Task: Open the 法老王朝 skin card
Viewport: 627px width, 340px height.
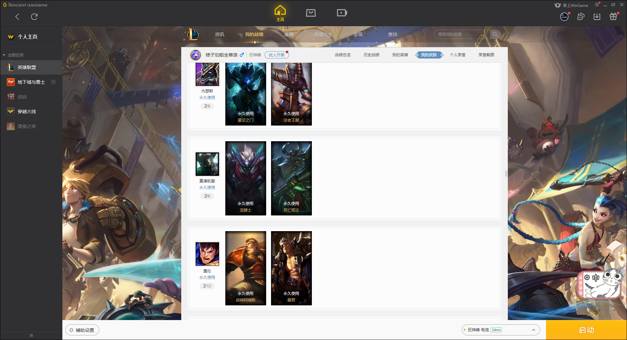Action: tap(291, 94)
